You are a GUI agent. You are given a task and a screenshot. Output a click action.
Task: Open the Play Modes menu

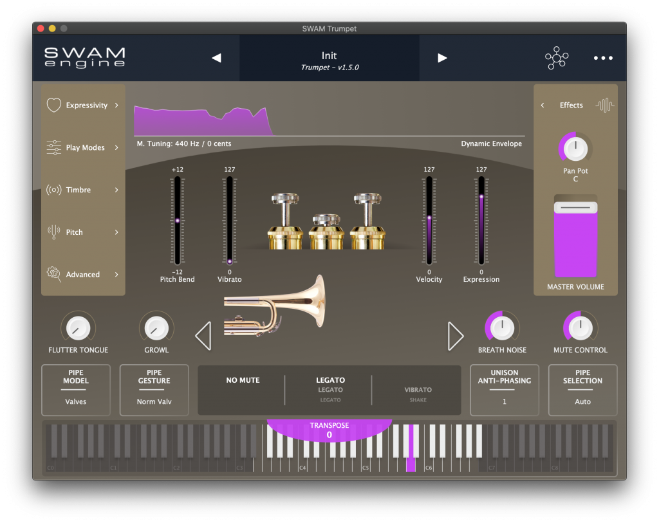click(83, 147)
